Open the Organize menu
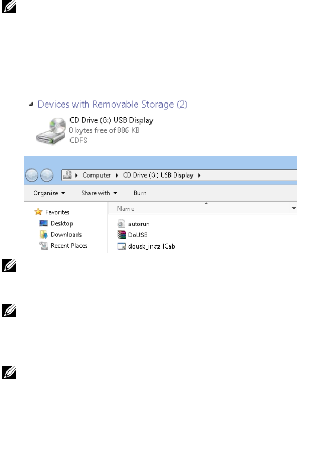Screen dimensions: 322x455 (49, 193)
